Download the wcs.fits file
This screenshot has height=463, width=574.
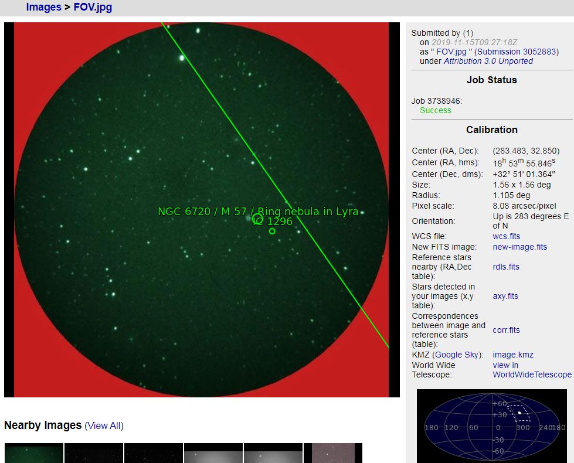pos(506,236)
